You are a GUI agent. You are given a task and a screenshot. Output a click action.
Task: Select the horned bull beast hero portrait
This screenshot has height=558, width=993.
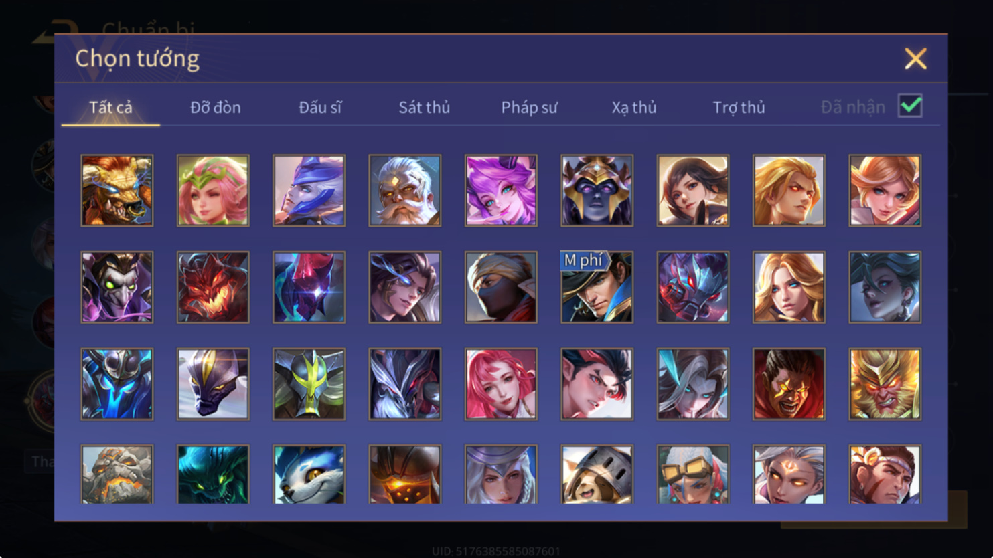(x=117, y=191)
